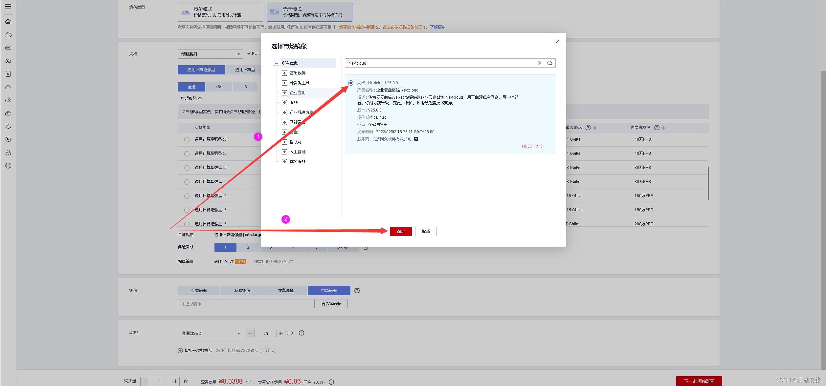Image resolution: width=826 pixels, height=386 pixels.
Task: Click the help icon next to 内网收发包 column
Action: (x=657, y=128)
